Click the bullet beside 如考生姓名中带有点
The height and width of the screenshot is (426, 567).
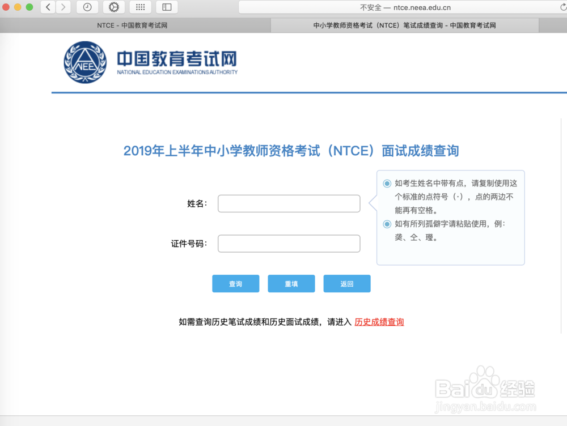coord(387,184)
